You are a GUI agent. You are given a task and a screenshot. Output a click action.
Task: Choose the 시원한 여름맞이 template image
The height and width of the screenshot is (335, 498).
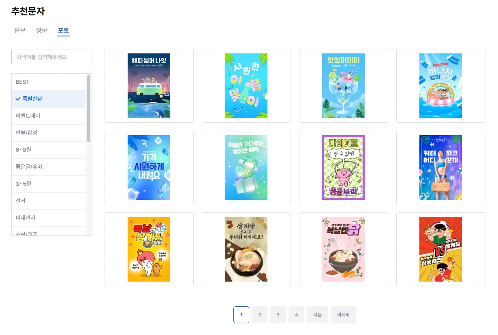[x=246, y=86]
